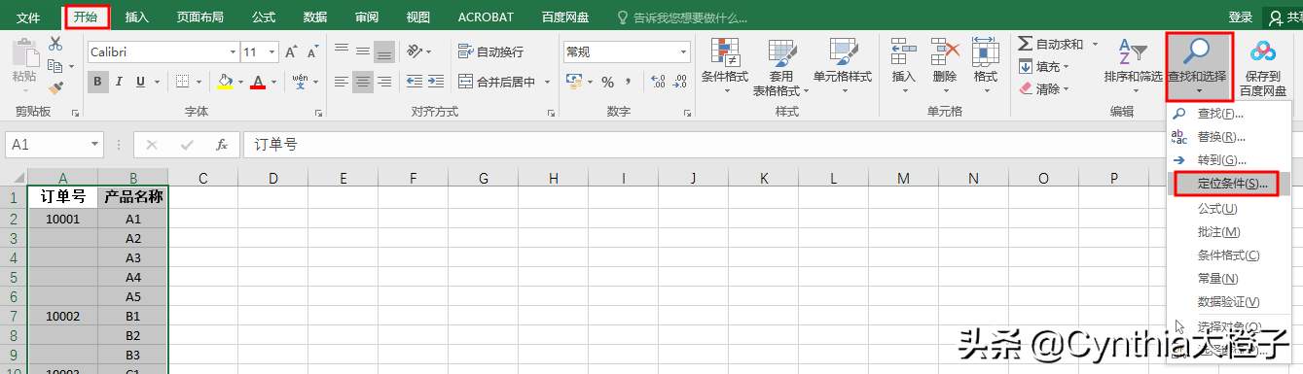Click the fx insert function button
This screenshot has height=374, width=1303.
tap(222, 145)
